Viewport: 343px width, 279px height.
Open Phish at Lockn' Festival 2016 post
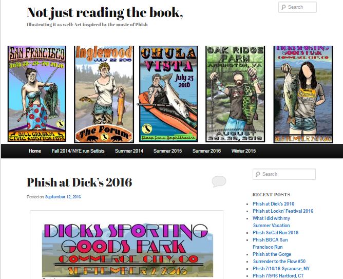(283, 211)
